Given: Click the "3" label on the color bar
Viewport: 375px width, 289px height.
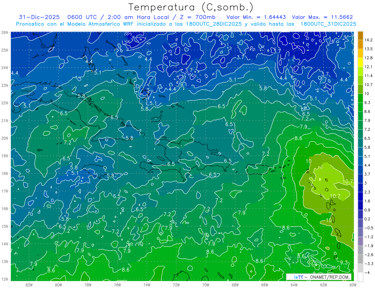Looking at the screenshot, I should coord(366,183).
